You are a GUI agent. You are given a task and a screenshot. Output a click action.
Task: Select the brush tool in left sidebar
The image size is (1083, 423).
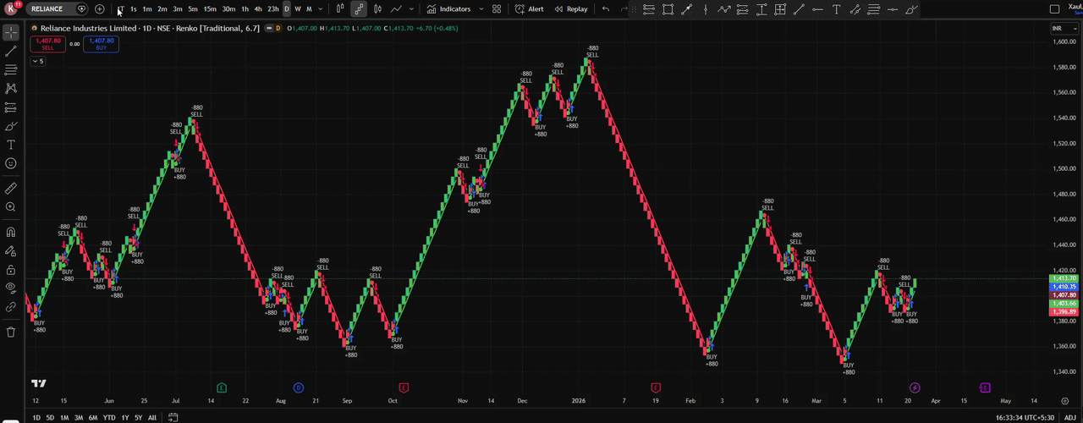(11, 126)
